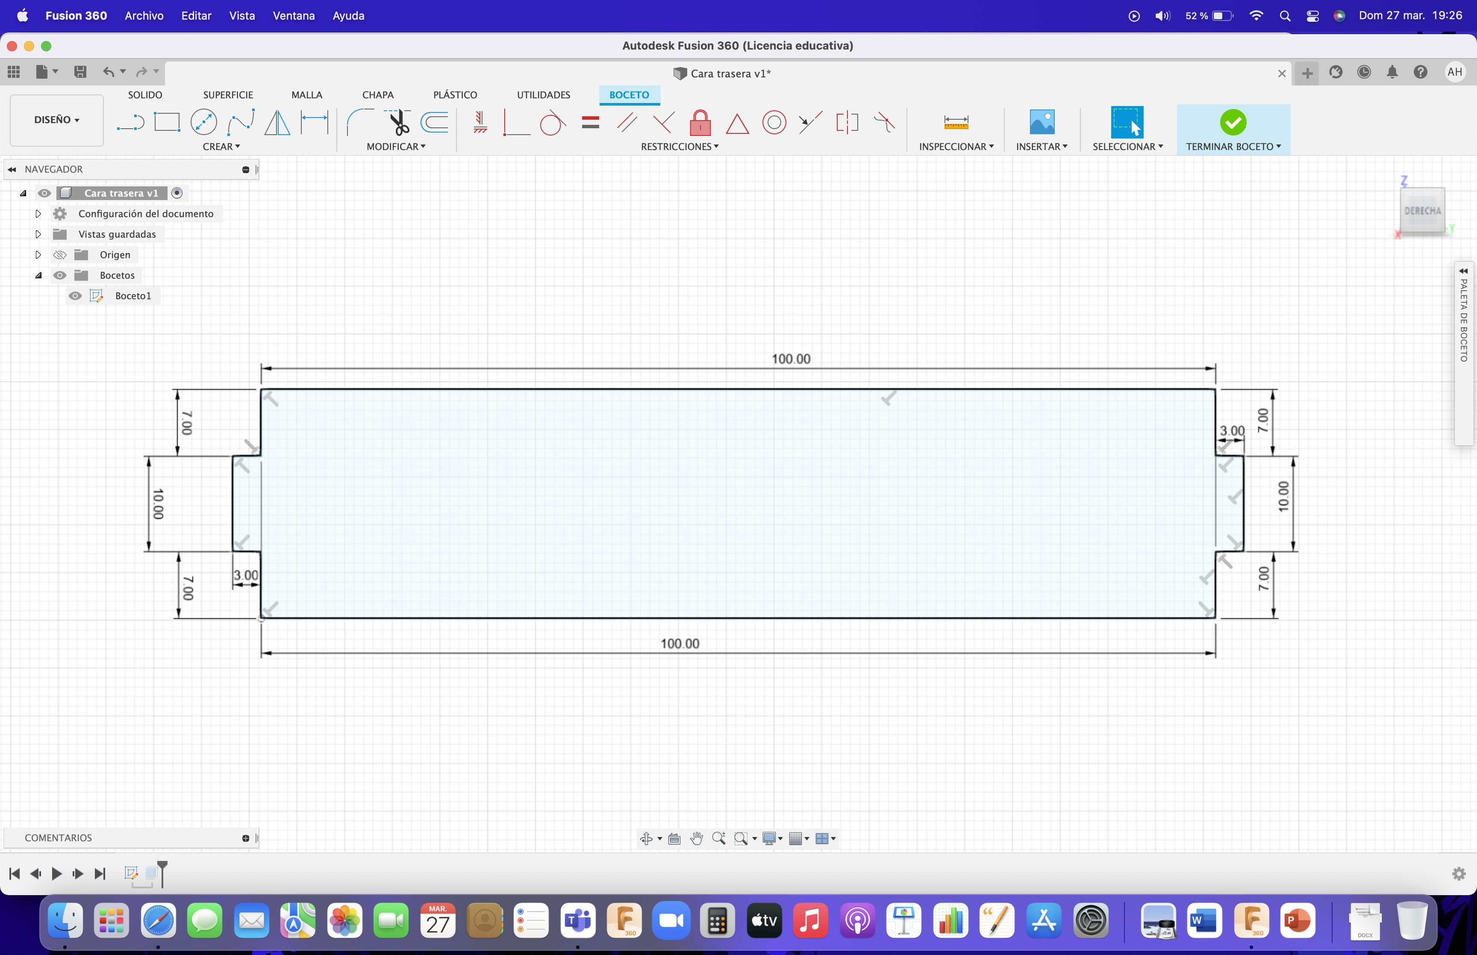Collapse the Cara trasera v1 root node
Image resolution: width=1477 pixels, height=955 pixels.
coord(23,194)
